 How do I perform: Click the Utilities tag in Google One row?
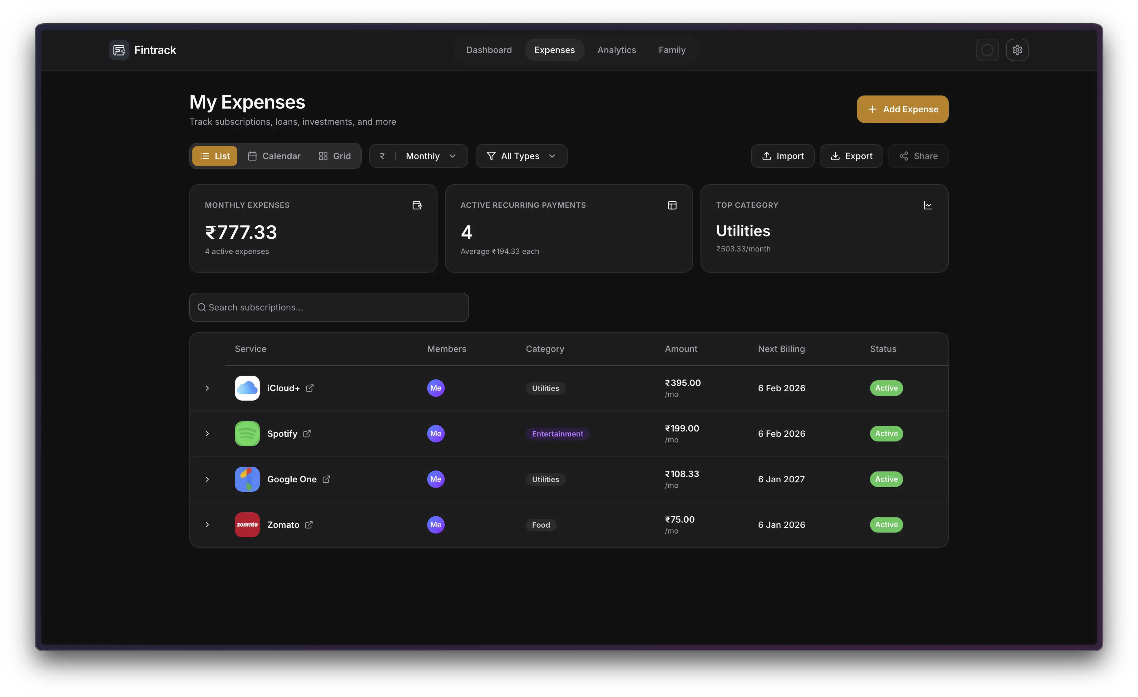coord(546,479)
